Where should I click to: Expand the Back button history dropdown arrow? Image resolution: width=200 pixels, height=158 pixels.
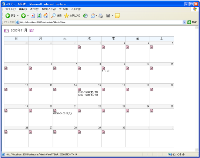tap(18, 16)
